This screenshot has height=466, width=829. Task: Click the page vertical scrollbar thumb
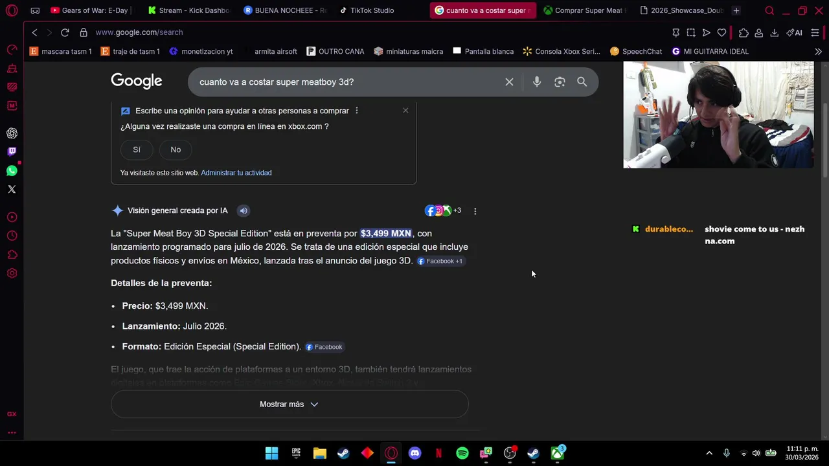(x=824, y=140)
